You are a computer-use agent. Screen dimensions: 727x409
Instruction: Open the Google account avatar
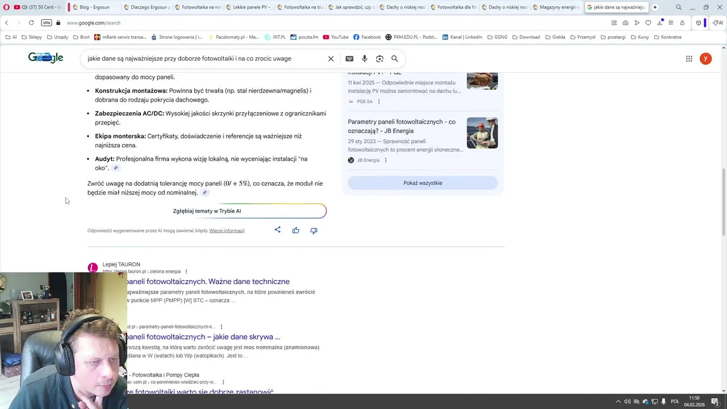(705, 59)
